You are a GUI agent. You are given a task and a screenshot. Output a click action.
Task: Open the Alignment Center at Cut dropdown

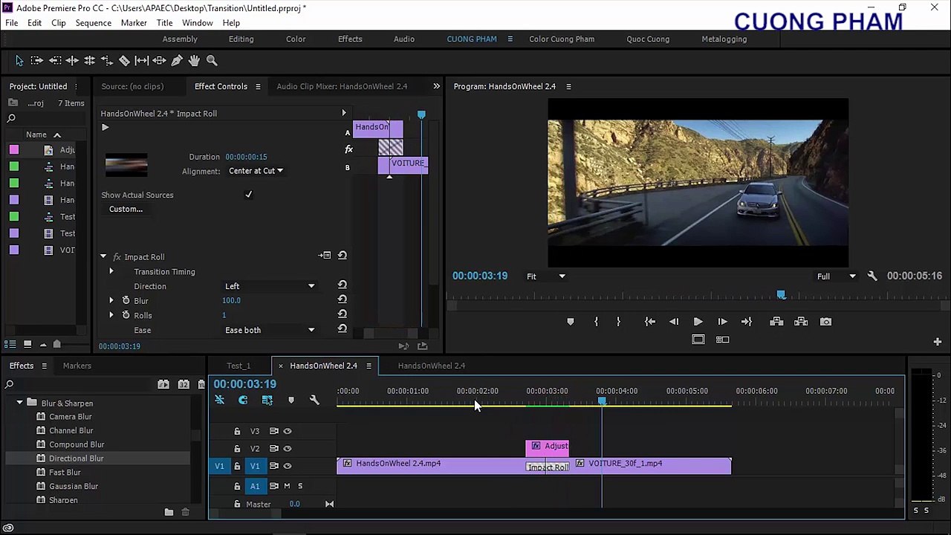pyautogui.click(x=256, y=171)
